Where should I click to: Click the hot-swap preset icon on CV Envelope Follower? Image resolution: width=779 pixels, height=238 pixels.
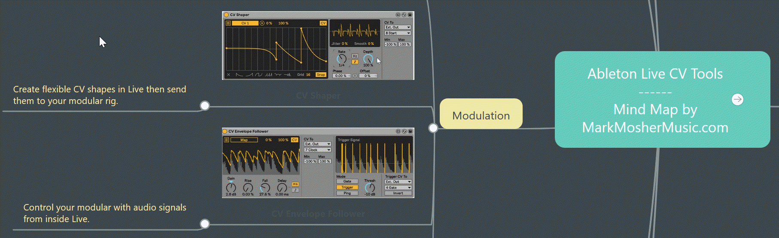(x=404, y=131)
